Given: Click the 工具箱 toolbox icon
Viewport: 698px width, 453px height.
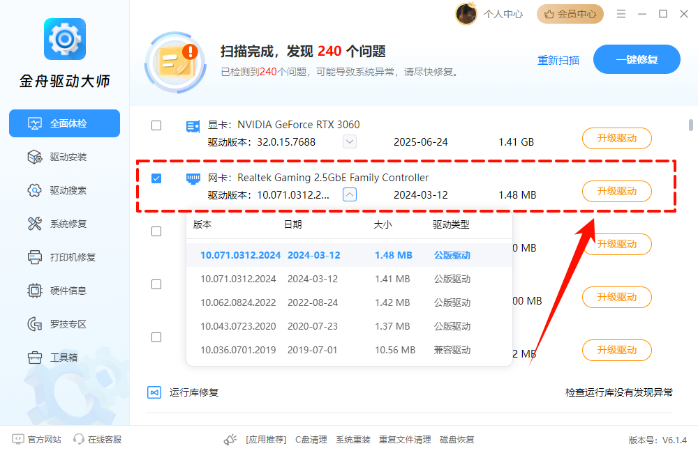Looking at the screenshot, I should click(x=35, y=358).
